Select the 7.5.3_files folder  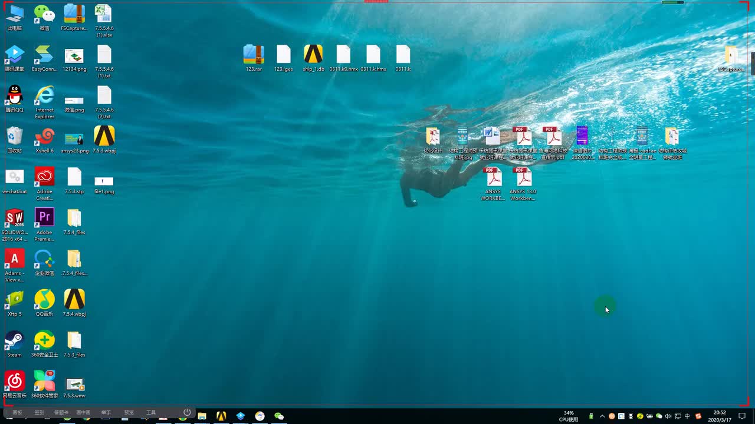(74, 344)
